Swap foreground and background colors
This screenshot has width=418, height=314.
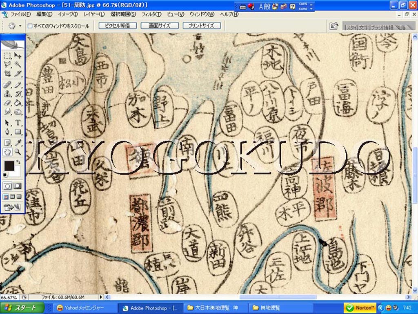click(18, 162)
